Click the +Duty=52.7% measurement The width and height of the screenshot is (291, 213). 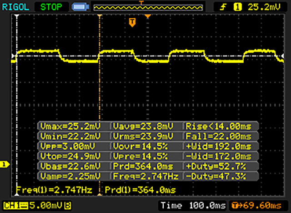tap(216, 166)
